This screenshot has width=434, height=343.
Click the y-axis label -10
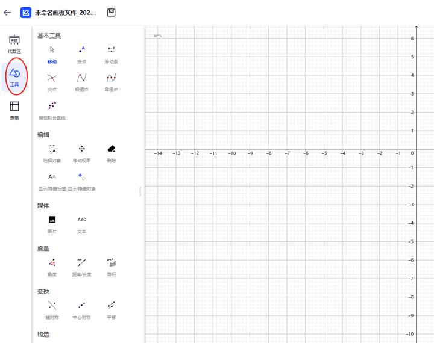[x=410, y=334]
